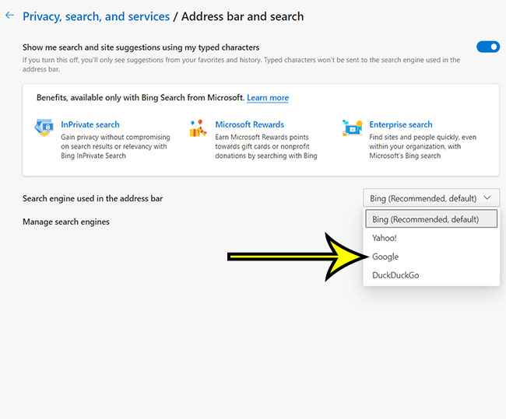Toggle search and site suggestions switch
This screenshot has height=419, width=506.
click(488, 47)
